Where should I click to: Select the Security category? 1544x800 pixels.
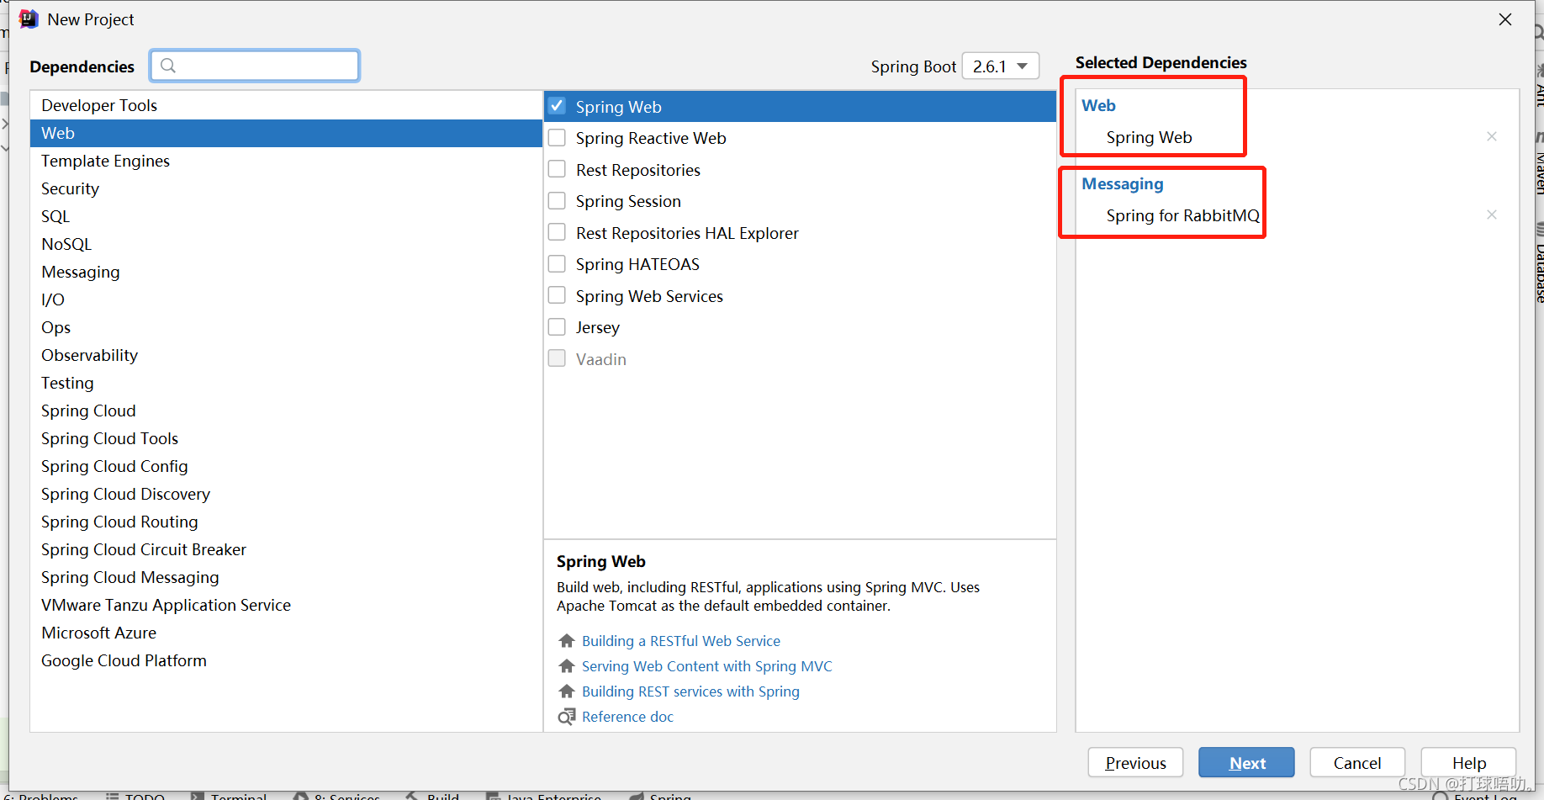[286, 188]
